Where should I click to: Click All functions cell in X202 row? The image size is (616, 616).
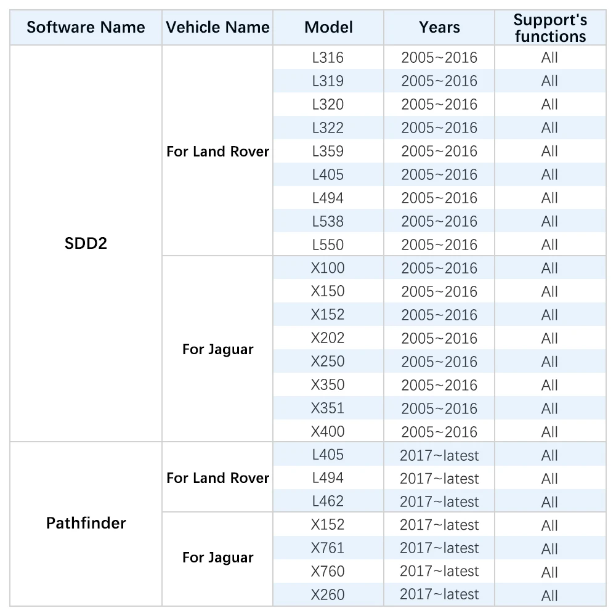pos(550,338)
